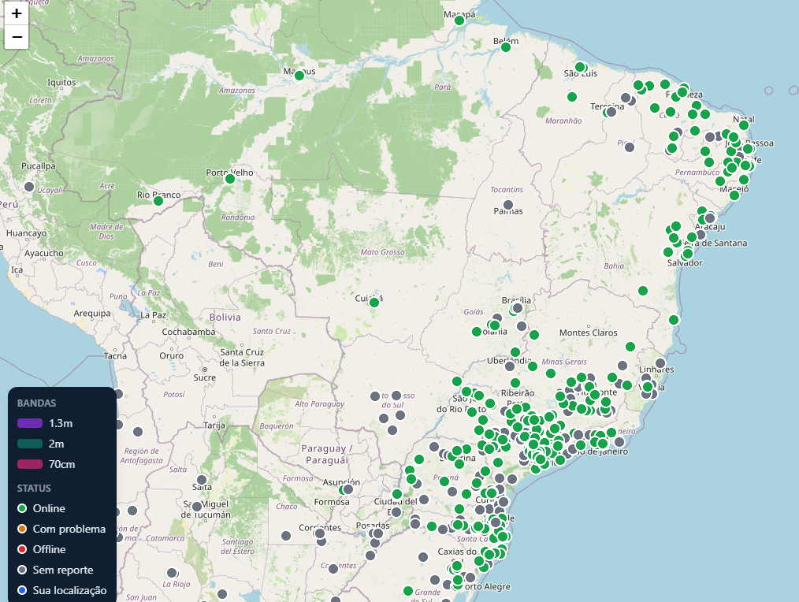Select the magenta 70cm band swatch
Viewport: 799px width, 602px height.
coord(30,464)
